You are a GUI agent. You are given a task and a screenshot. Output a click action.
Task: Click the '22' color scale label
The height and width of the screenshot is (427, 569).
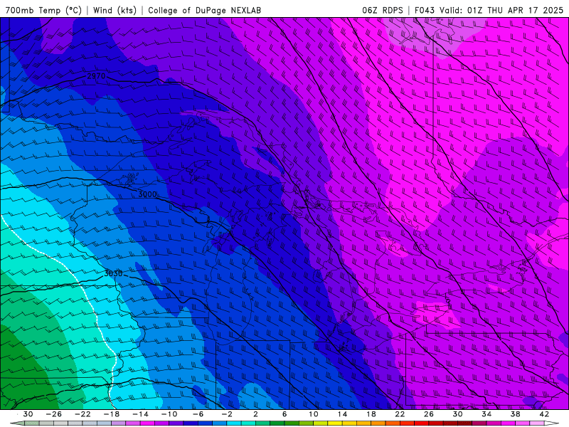click(400, 414)
